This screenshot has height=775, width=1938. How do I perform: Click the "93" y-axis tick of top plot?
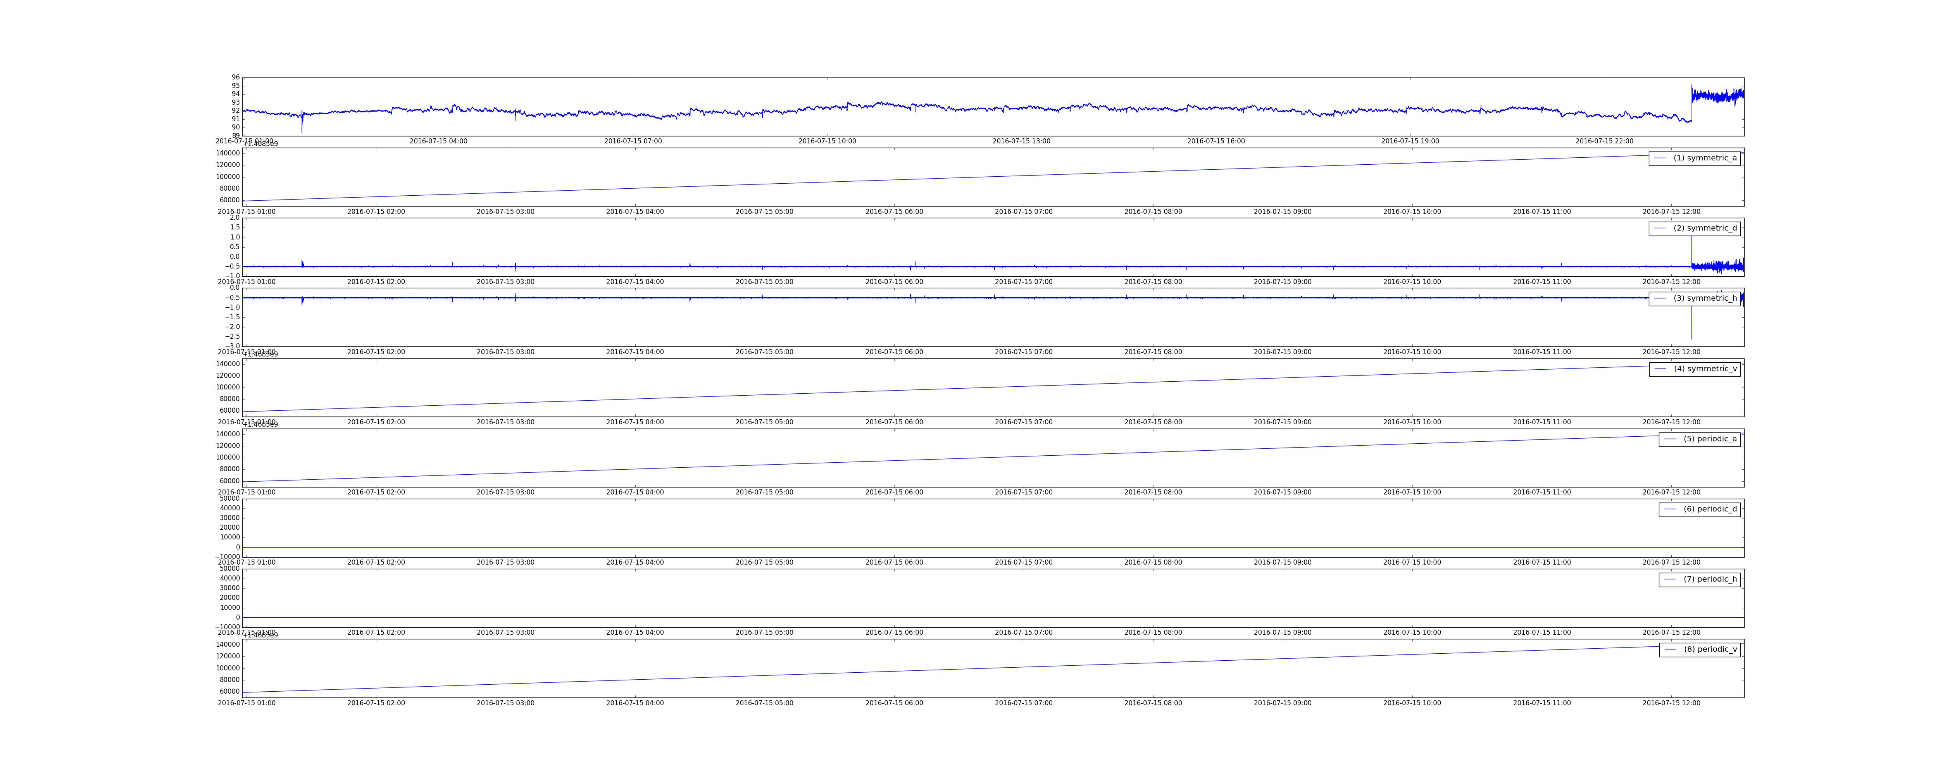[236, 102]
